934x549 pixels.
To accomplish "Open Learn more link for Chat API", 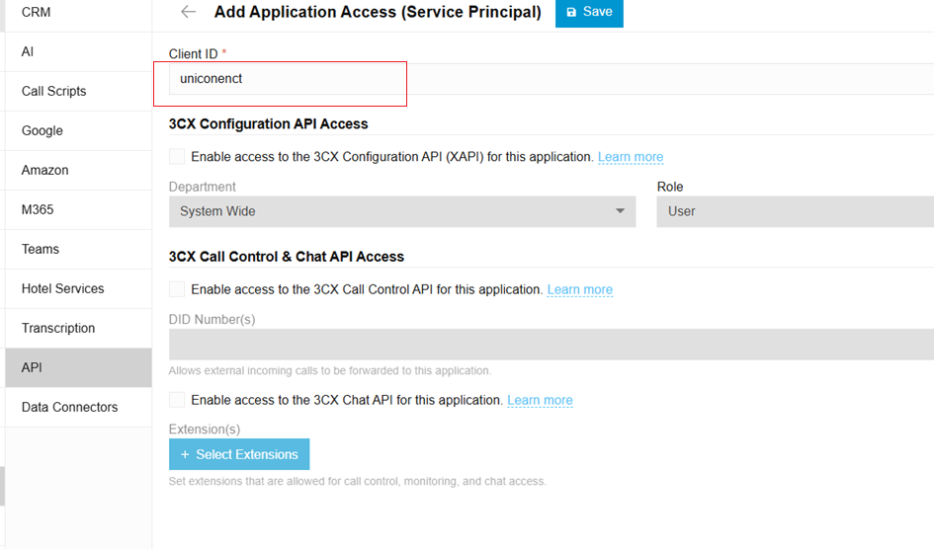I will coord(540,400).
